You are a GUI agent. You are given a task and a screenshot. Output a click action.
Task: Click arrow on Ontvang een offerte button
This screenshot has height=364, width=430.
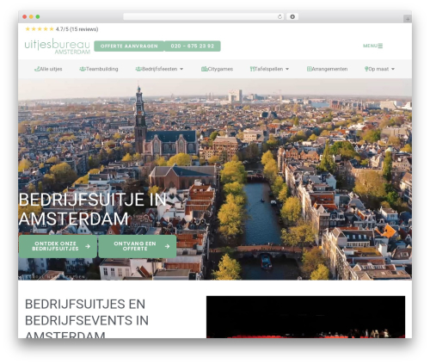(x=167, y=246)
